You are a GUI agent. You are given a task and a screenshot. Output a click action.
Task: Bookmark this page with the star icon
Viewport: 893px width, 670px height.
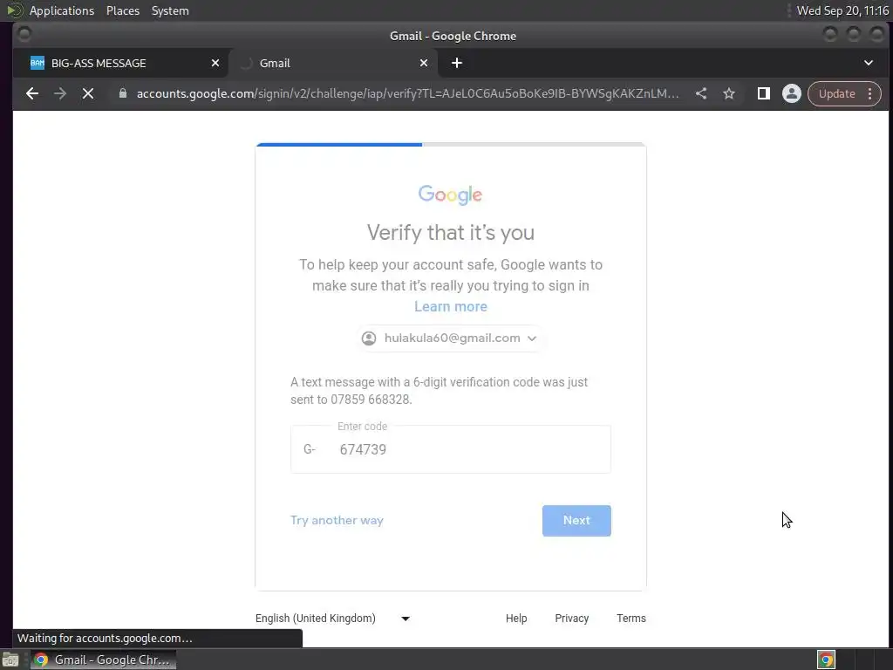point(729,93)
